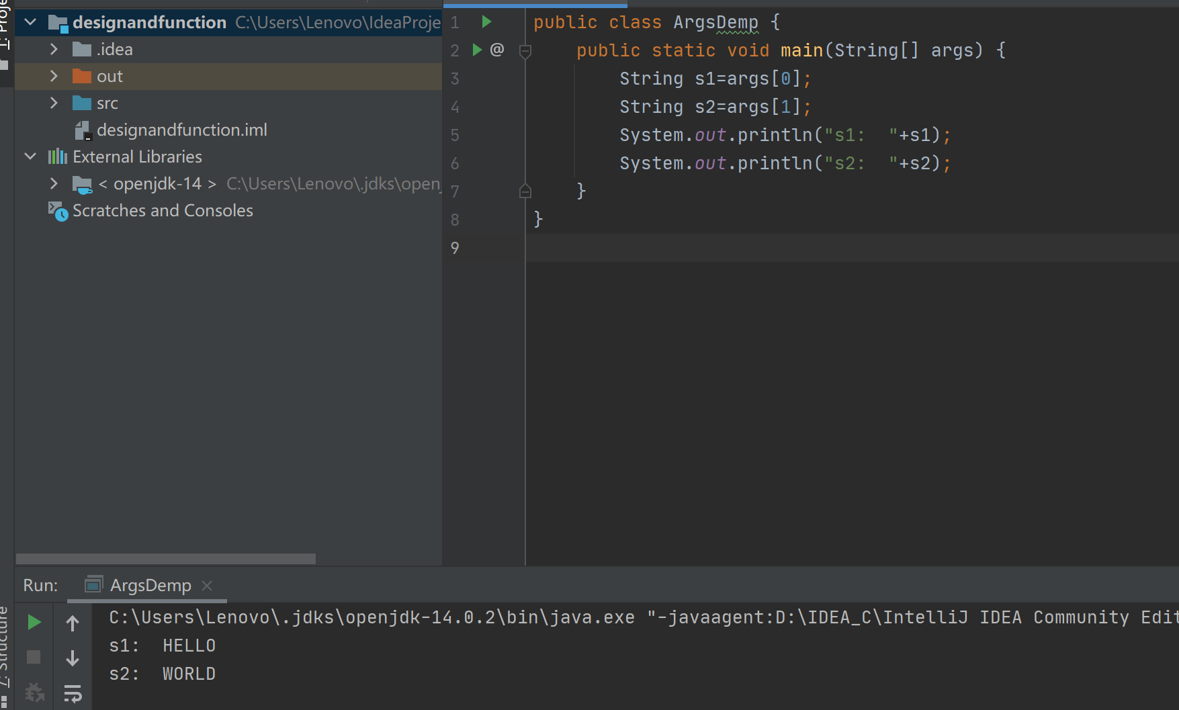This screenshot has height=710, width=1179.
Task: Expand the .idea folder
Action: (x=54, y=50)
